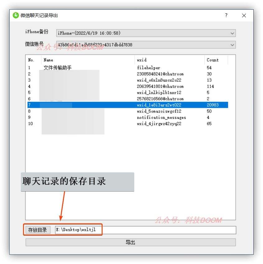Select row wxid_5omazoiswgcf12
The image size is (263, 264).
click(128, 111)
